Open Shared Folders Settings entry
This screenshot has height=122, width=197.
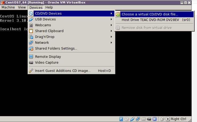tap(72, 49)
